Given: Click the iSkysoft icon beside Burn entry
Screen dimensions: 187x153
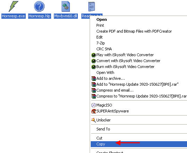Looking at the screenshot, I should click(93, 67).
